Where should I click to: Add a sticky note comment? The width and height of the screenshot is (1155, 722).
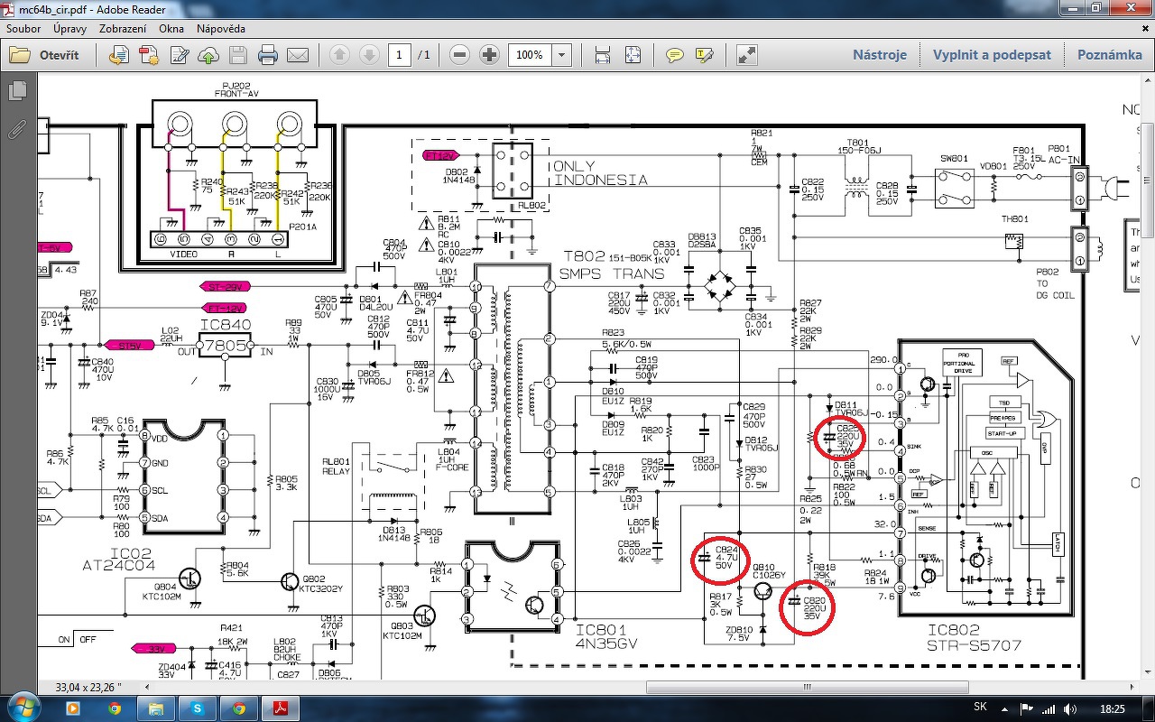click(674, 55)
